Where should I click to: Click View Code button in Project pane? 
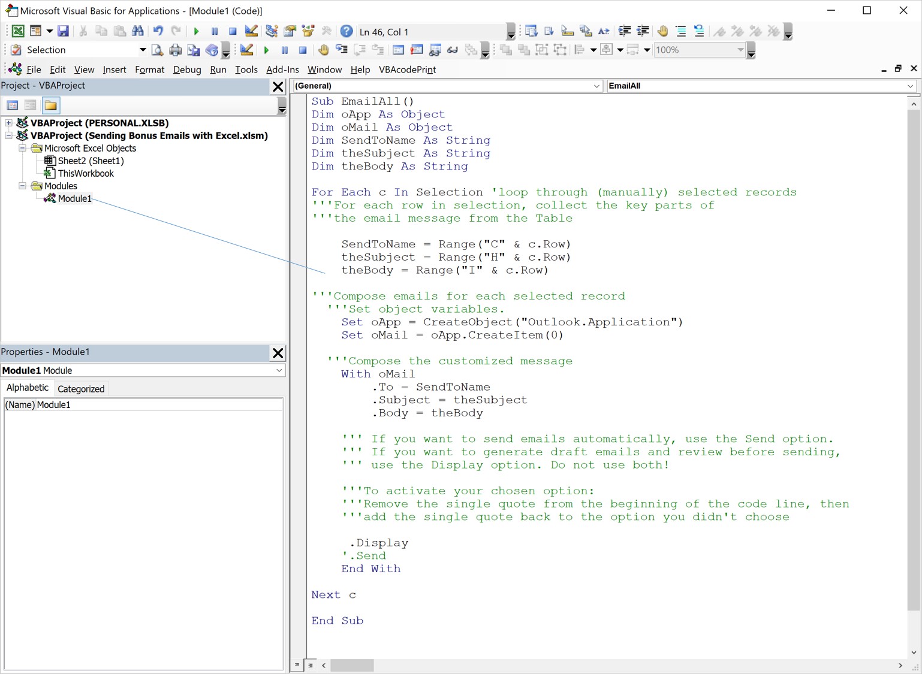pyautogui.click(x=13, y=105)
